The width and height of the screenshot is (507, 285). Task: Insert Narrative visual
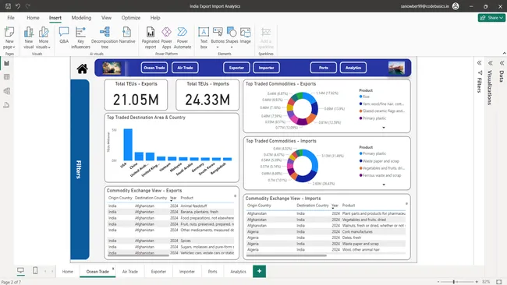click(x=127, y=35)
